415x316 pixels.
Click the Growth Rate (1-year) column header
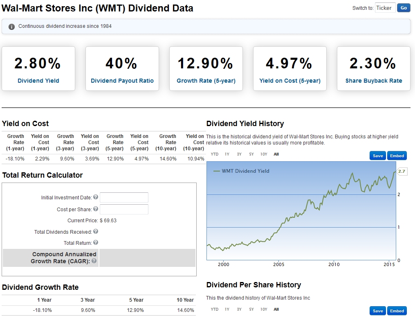[x=16, y=142]
